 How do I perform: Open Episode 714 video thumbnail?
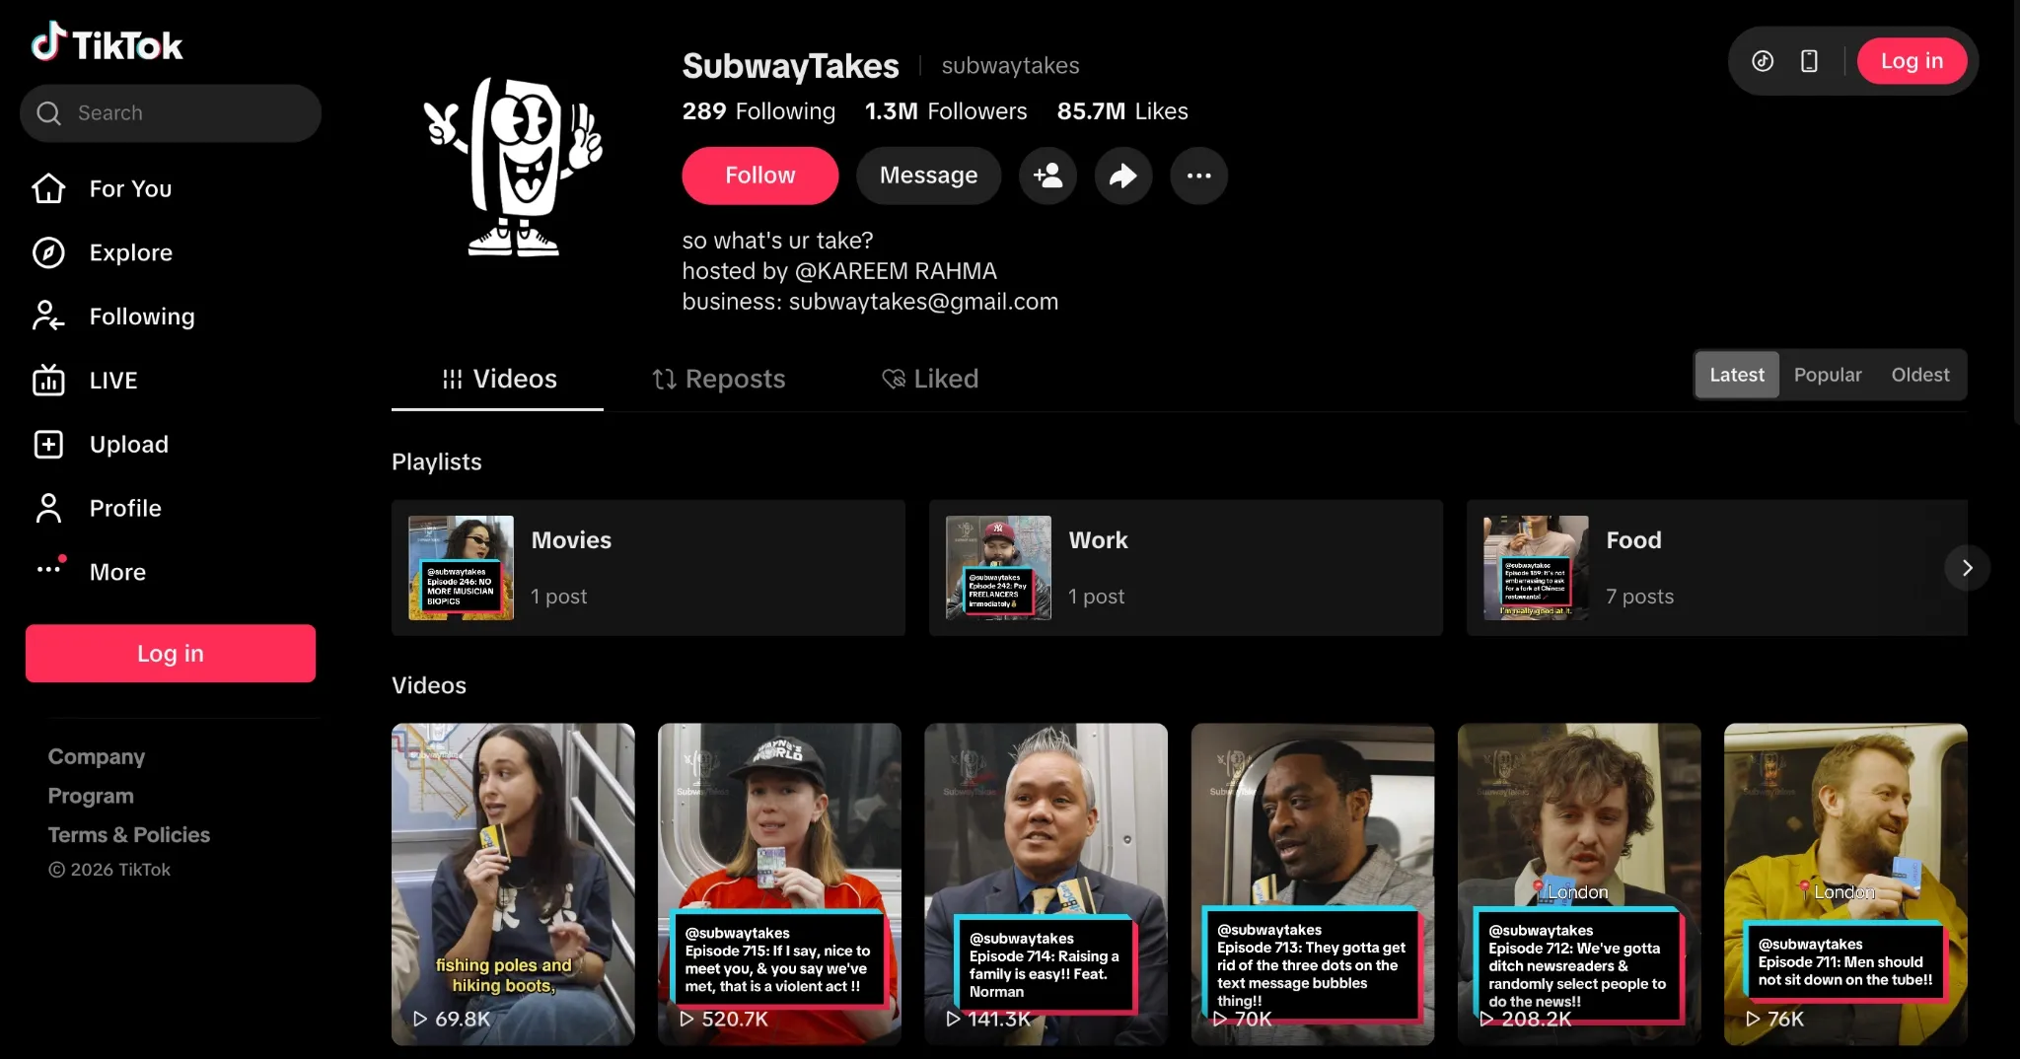pyautogui.click(x=1046, y=884)
